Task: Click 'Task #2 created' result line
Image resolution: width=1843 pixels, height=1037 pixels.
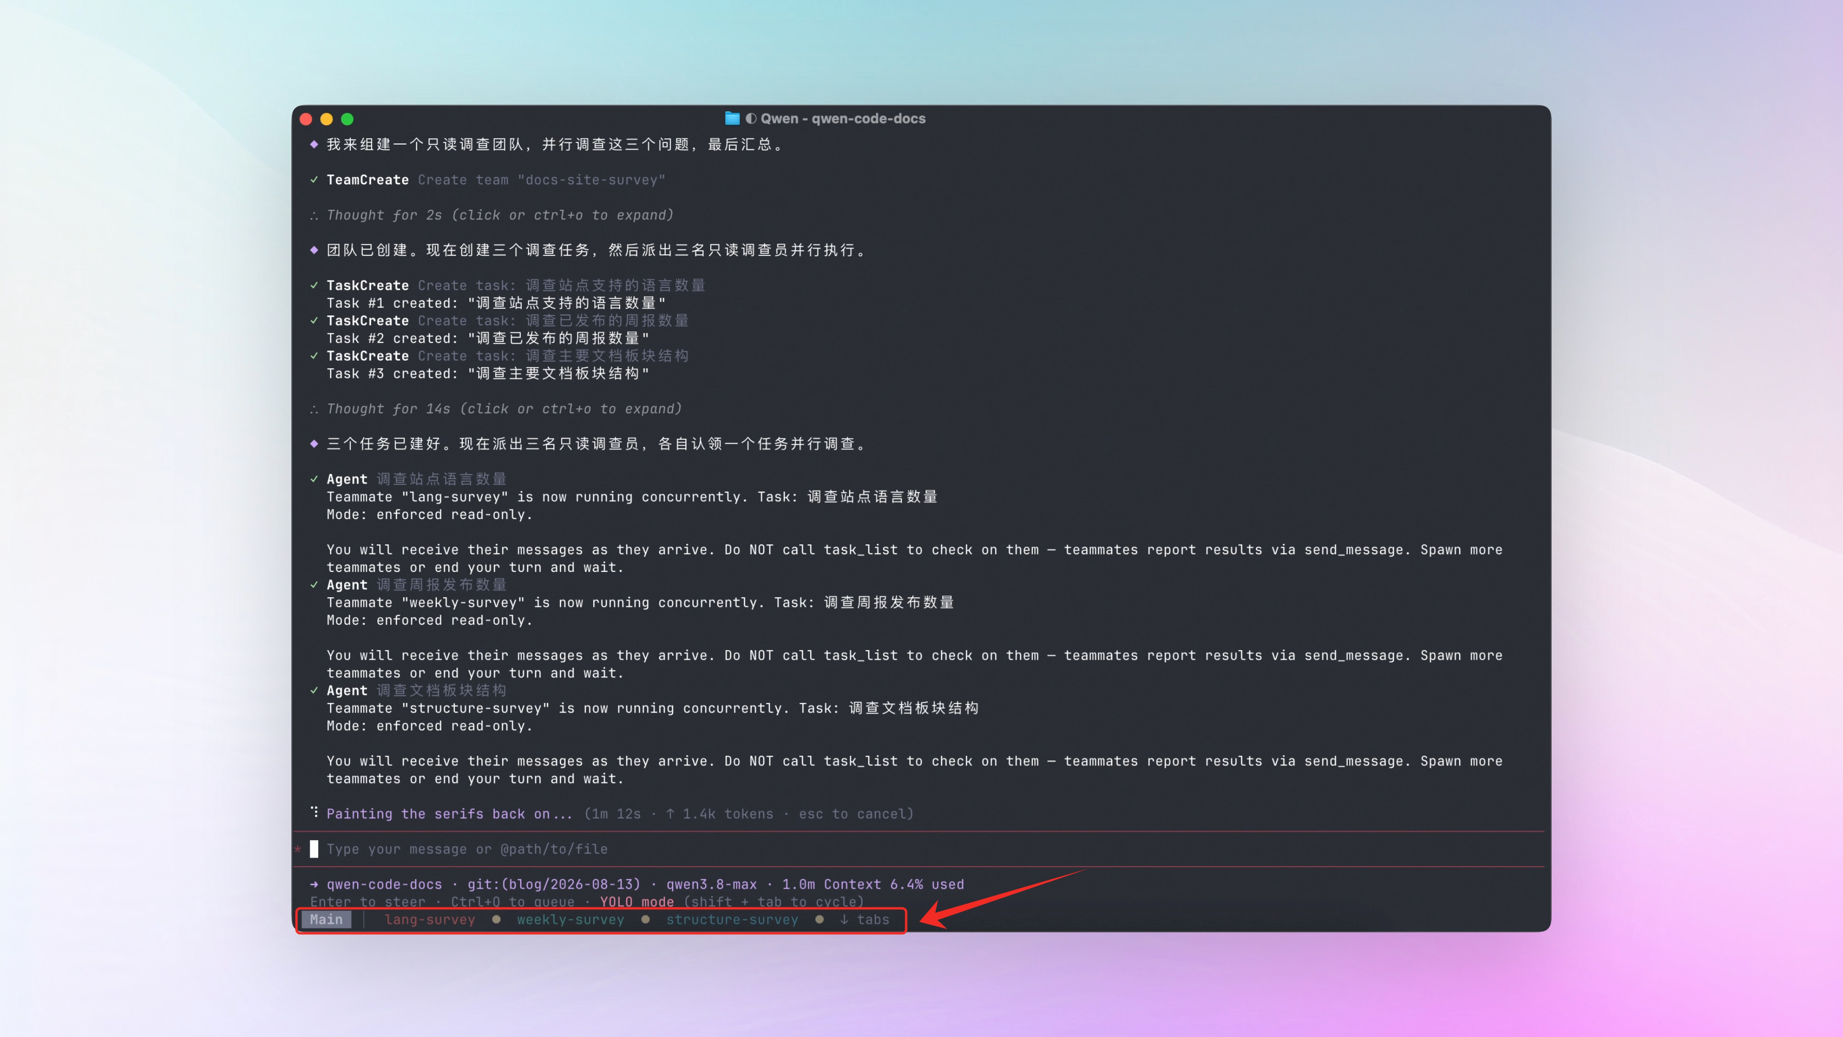Action: click(x=488, y=338)
